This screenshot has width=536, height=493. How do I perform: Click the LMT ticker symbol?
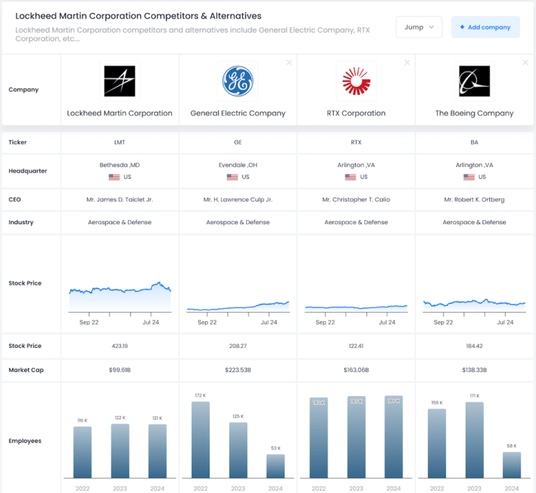pos(119,142)
